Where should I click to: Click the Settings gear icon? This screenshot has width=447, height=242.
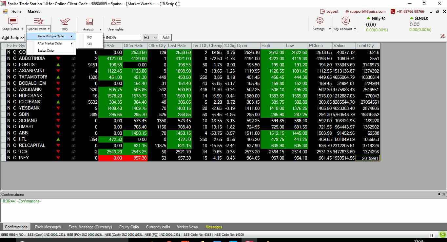[x=320, y=21]
